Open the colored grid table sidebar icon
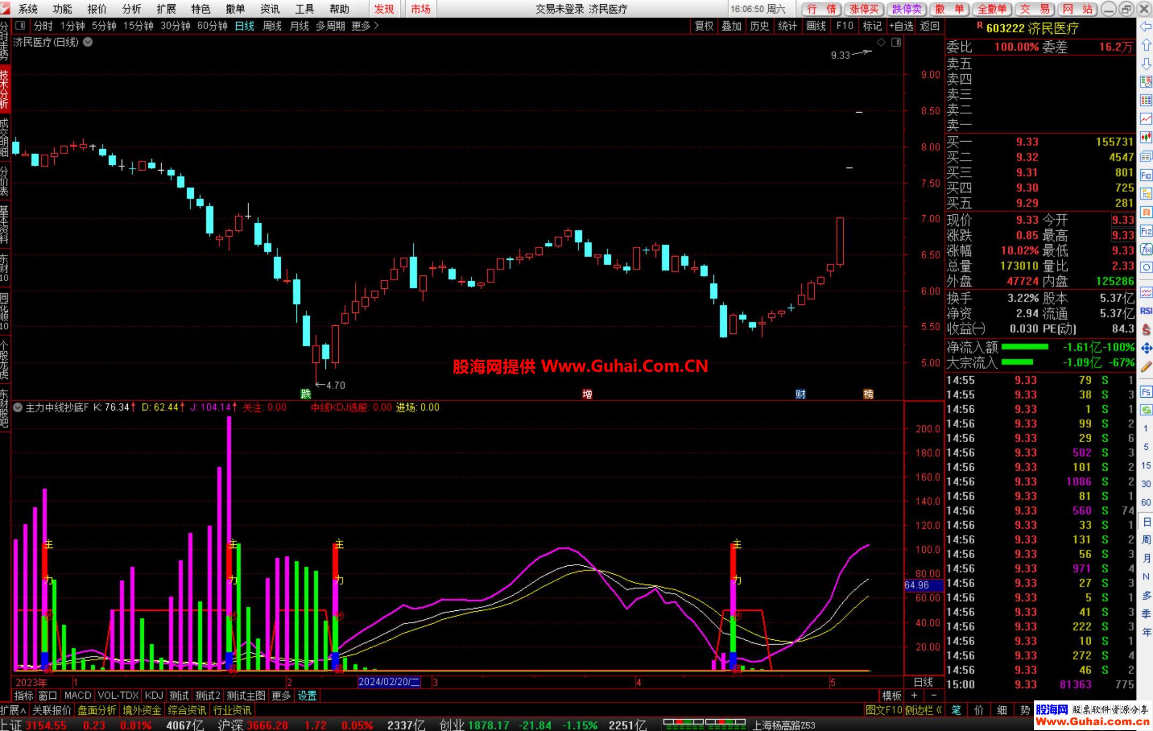Screen dimensions: 1153x731 point(1145,100)
